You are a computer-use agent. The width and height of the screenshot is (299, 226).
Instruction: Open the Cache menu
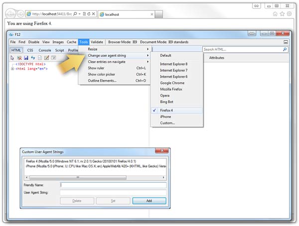point(71,42)
